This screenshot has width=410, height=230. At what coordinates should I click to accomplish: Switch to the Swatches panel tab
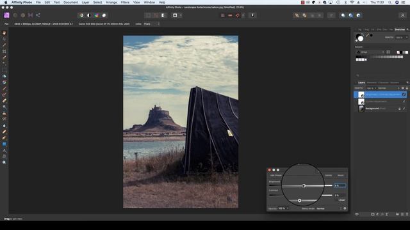pos(400,29)
